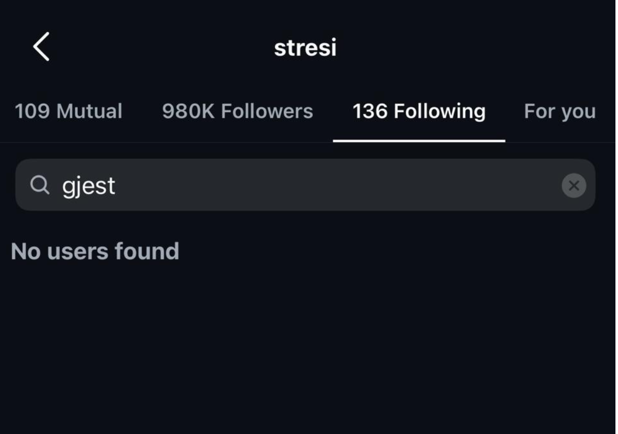
Task: Switch to the 109 Mutual tab
Action: pyautogui.click(x=68, y=112)
